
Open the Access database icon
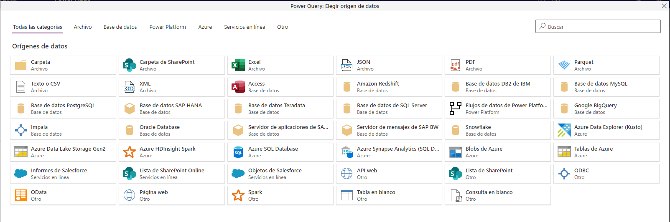[238, 87]
